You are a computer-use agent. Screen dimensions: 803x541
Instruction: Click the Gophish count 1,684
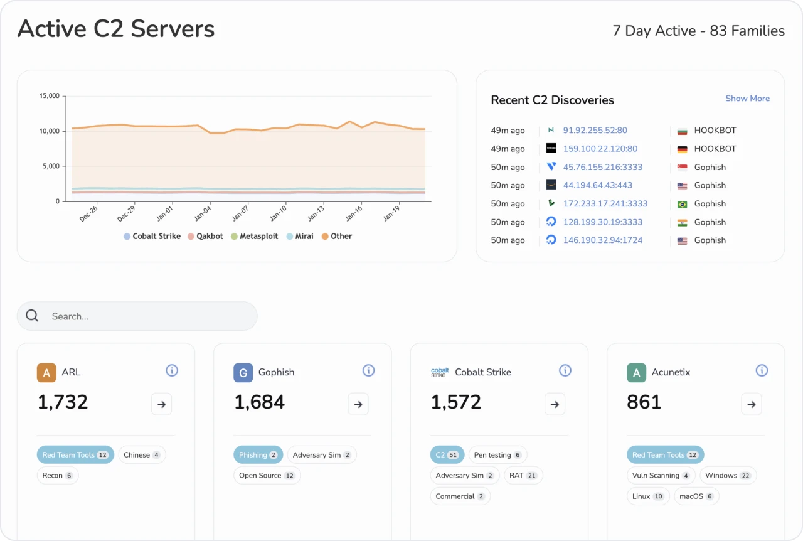click(259, 402)
